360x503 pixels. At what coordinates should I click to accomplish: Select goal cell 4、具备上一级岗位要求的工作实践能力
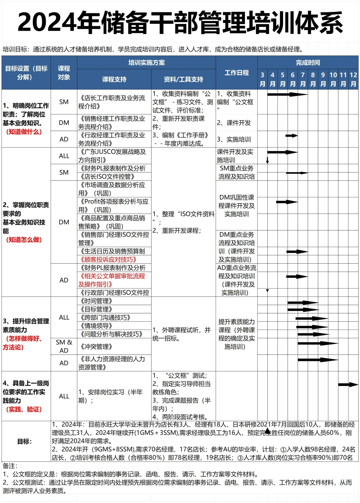[26, 396]
